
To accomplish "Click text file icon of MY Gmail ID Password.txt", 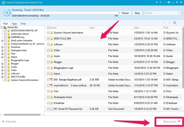I will [52, 109].
